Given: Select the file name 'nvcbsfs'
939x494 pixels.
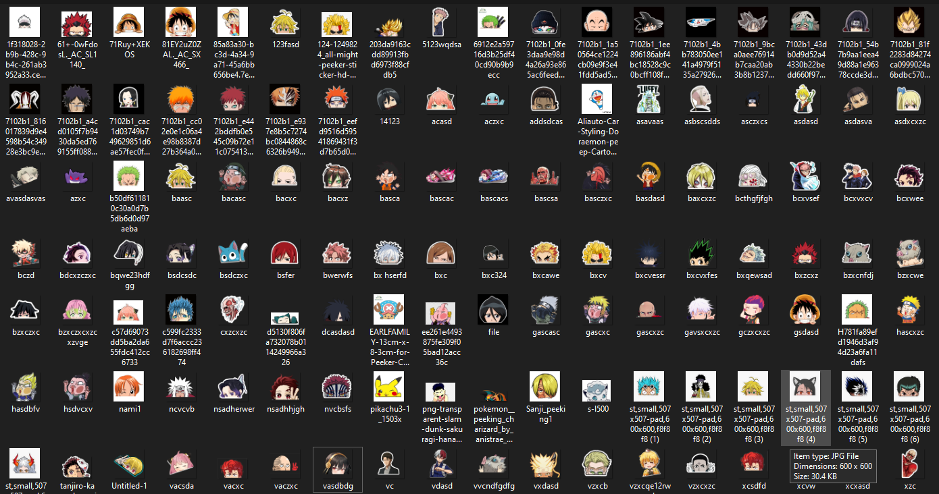Looking at the screenshot, I should (x=338, y=409).
